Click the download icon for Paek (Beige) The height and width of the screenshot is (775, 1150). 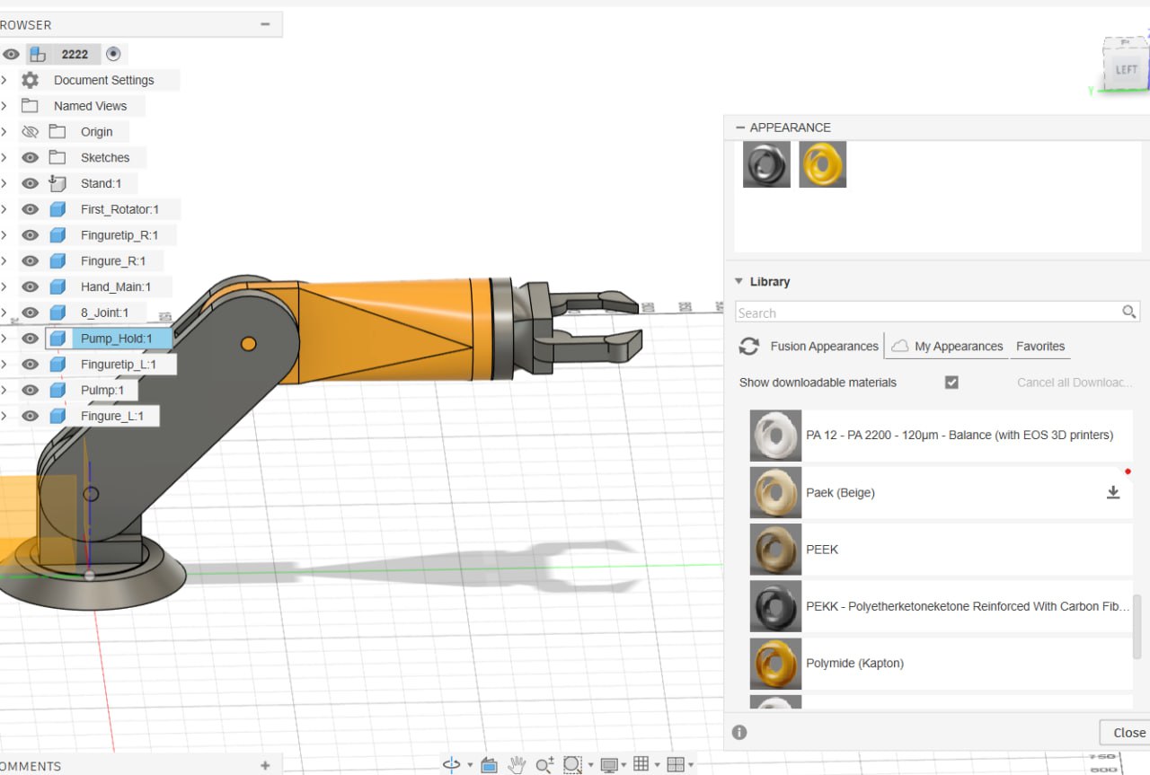coord(1113,492)
